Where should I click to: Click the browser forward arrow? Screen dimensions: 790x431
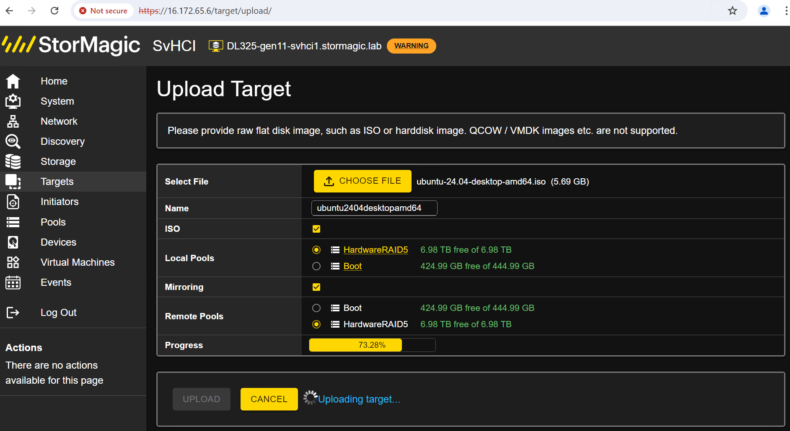[x=32, y=11]
